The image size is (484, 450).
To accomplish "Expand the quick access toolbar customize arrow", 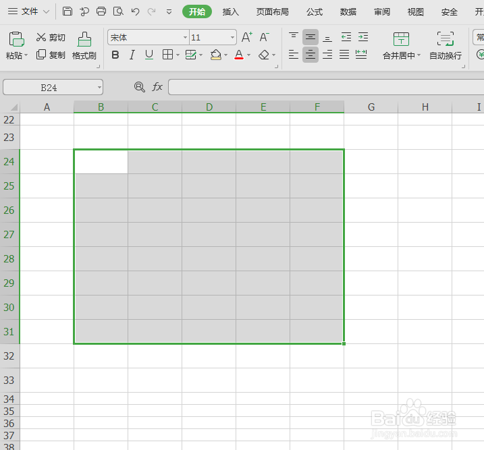I will pos(169,12).
